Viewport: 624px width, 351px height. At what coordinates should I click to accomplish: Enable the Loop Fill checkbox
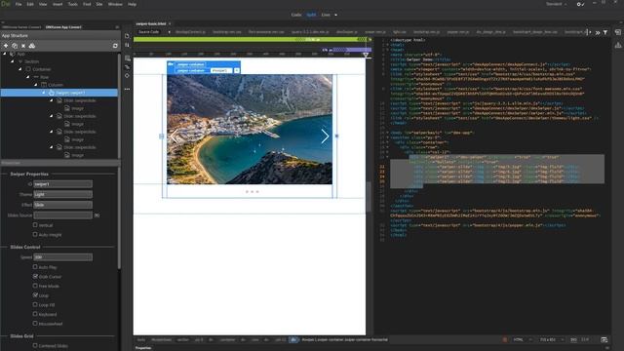pos(35,305)
